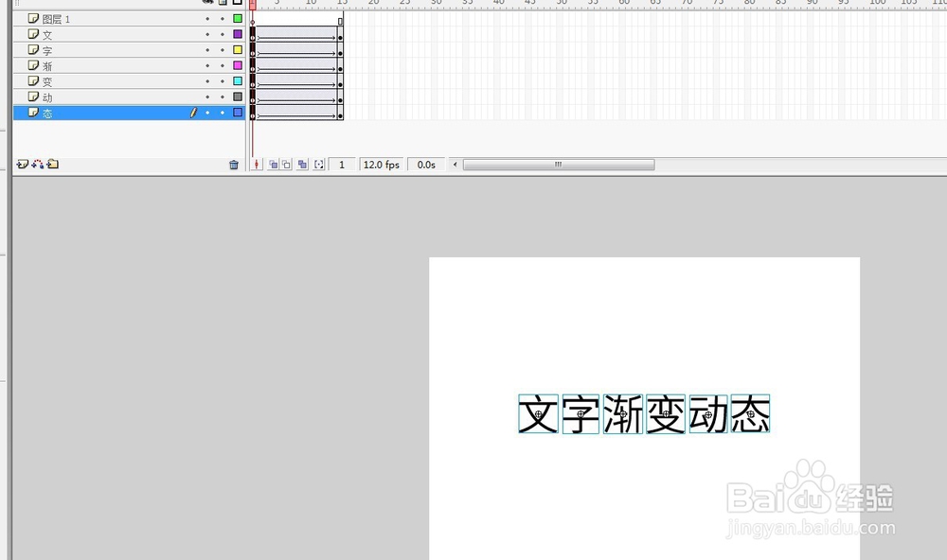947x560 pixels.
Task: Click the outline color swatch of the 字 layer
Action: click(237, 50)
